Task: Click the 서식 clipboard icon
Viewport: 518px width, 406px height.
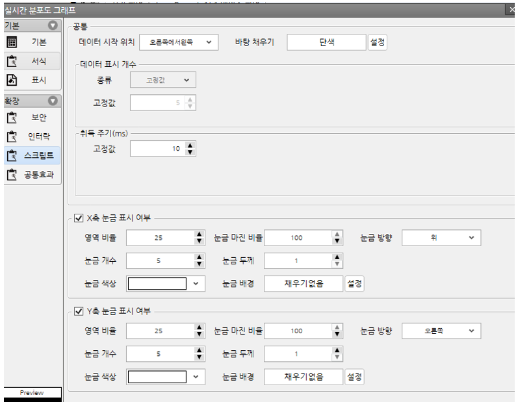Action: point(12,61)
